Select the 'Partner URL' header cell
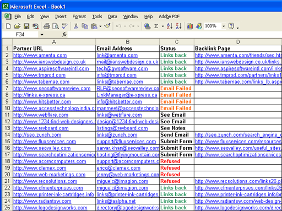This screenshot has width=282, height=211. pos(54,48)
